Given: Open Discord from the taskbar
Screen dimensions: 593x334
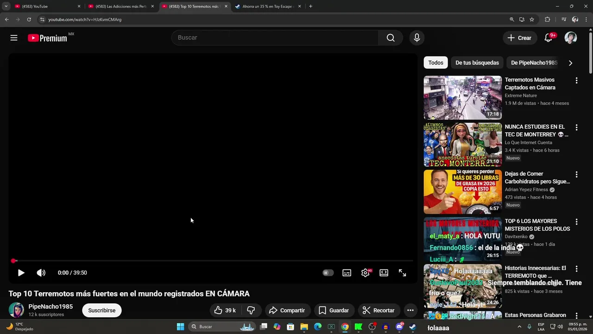Looking at the screenshot, I should 399,327.
